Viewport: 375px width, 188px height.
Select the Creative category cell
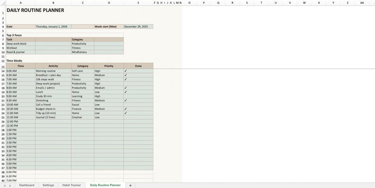(x=83, y=117)
